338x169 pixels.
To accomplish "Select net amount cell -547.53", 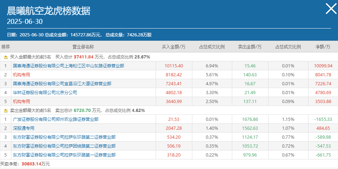I will click(323, 146).
